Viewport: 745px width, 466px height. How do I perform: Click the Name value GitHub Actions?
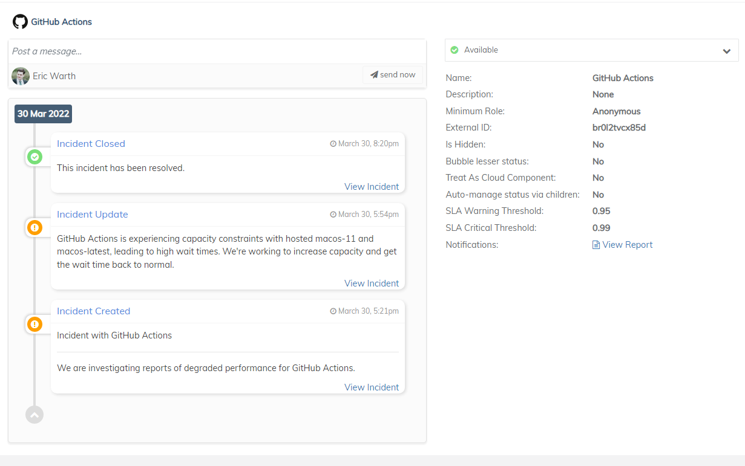[x=623, y=78]
